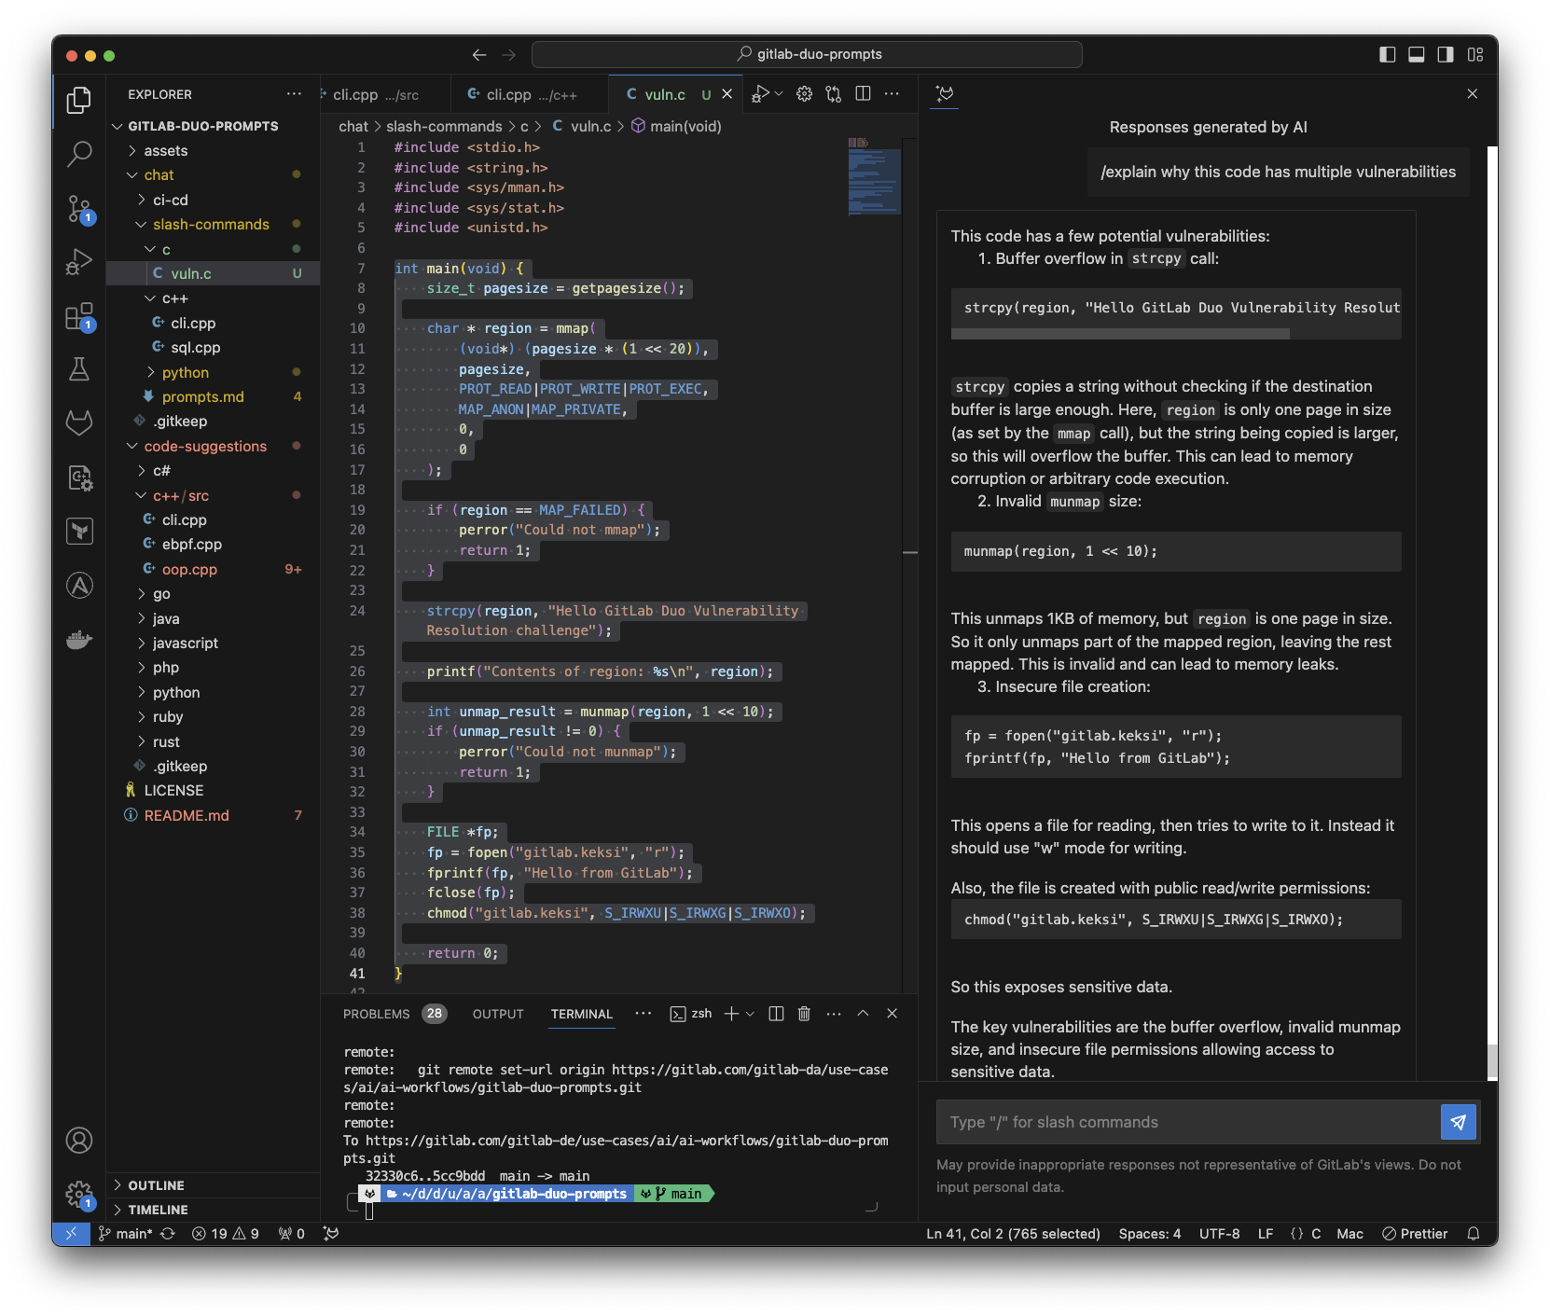Viewport: 1550px width, 1315px height.
Task: Maximize the terminal panel size
Action: (x=863, y=1014)
